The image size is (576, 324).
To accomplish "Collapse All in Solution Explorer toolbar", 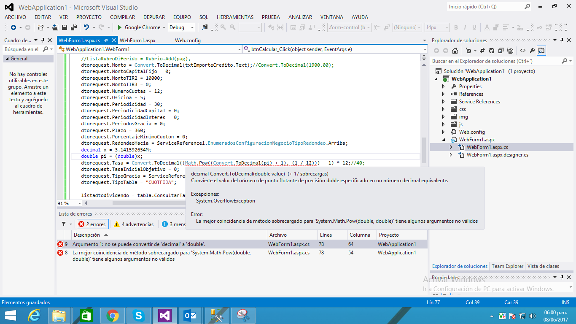I will [501, 51].
